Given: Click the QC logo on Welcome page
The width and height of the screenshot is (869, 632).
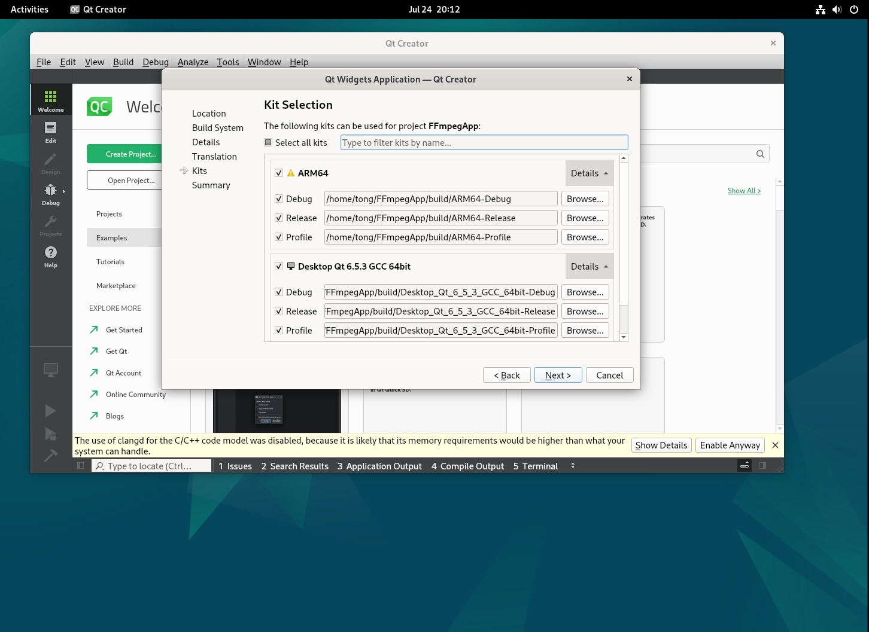Looking at the screenshot, I should click(99, 106).
